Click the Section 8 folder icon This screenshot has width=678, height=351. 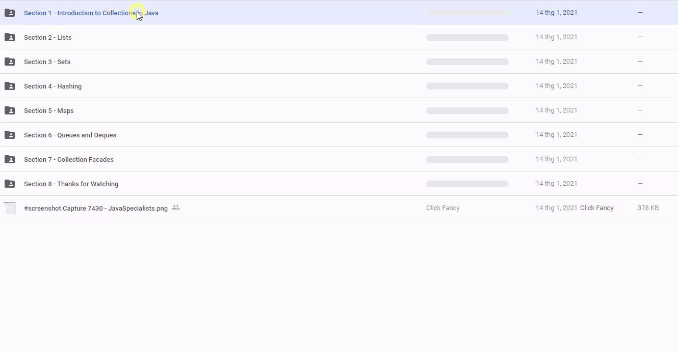click(10, 184)
